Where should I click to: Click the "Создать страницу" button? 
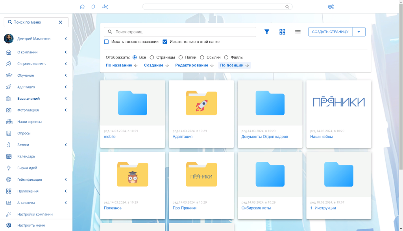[x=330, y=32]
